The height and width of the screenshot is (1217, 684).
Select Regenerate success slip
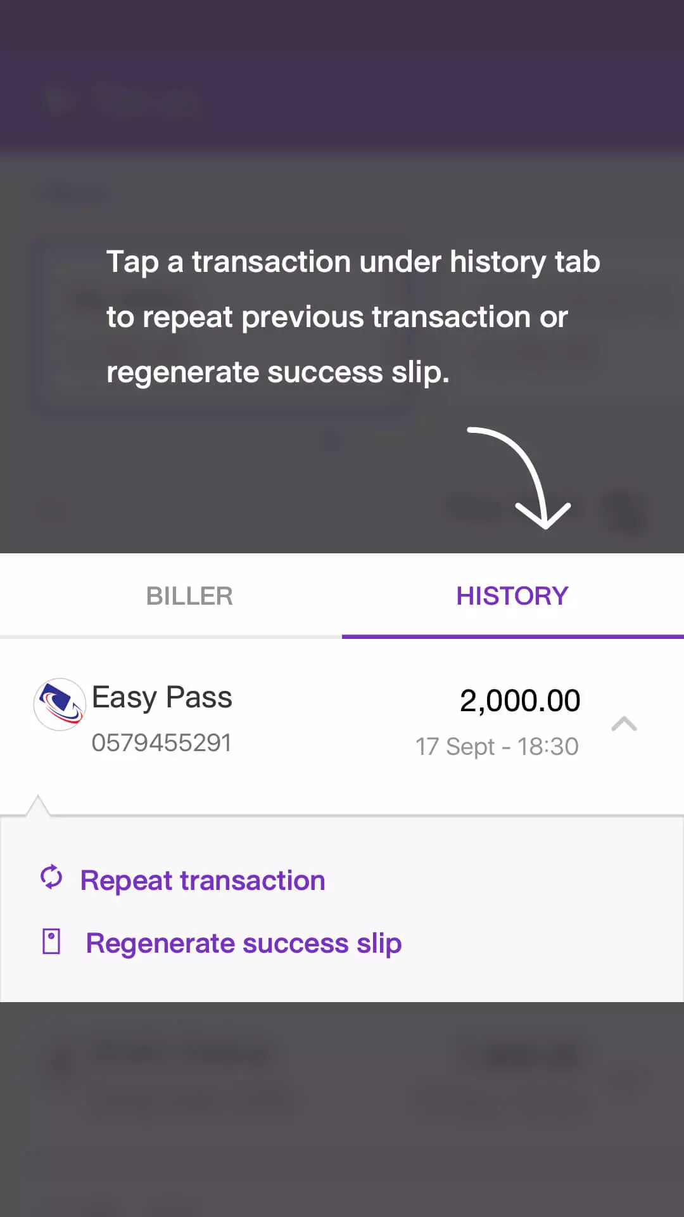pos(244,943)
